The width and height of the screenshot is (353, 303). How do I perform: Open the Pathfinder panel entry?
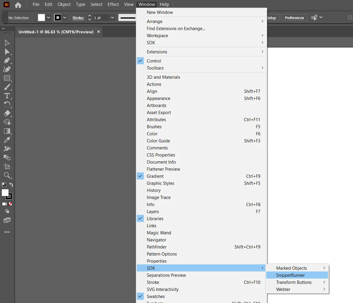pos(202,247)
